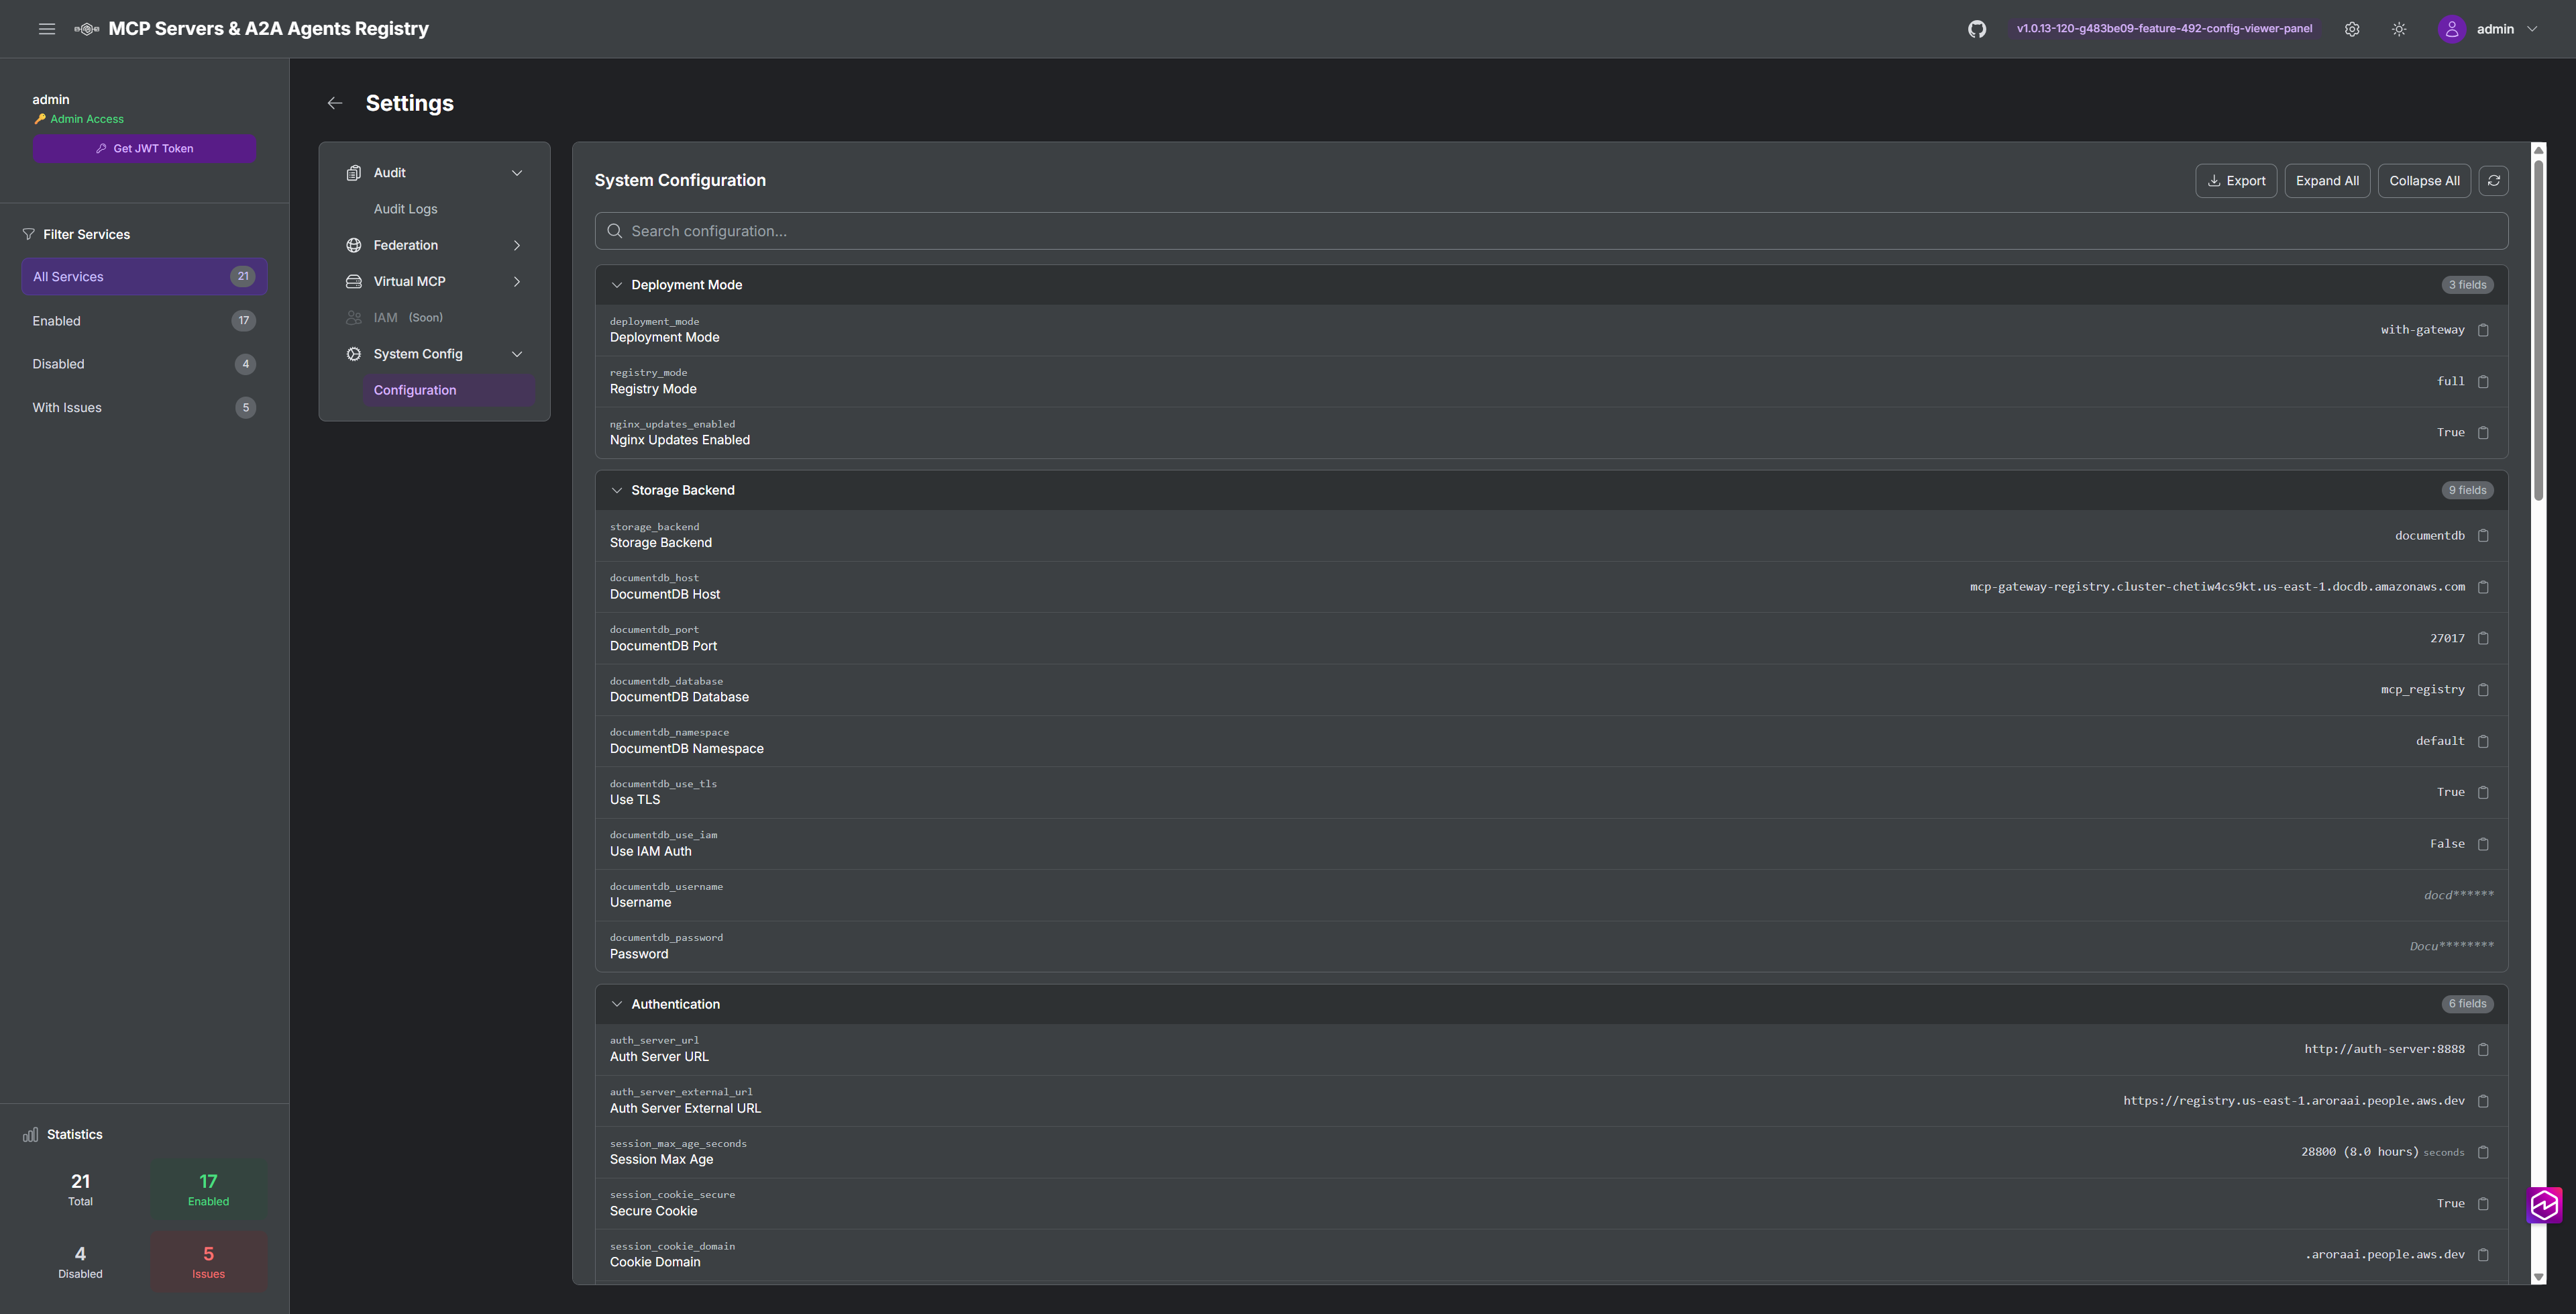Open the GitHub repository link
This screenshot has height=1314, width=2576.
click(x=1976, y=28)
